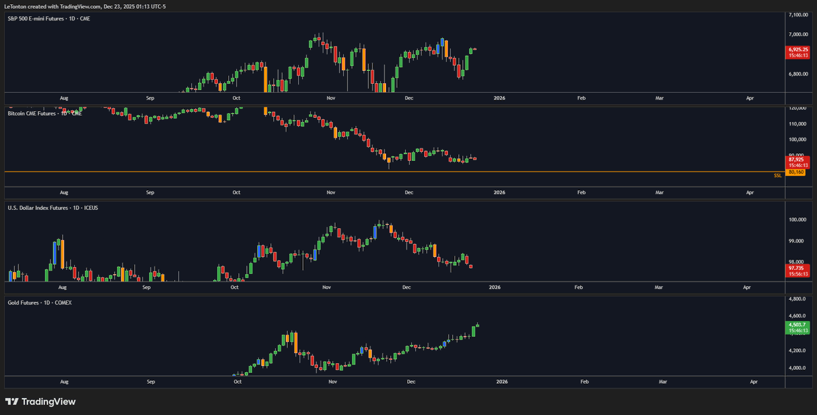The width and height of the screenshot is (817, 415).
Task: Click the 99.000 dollar index axis value
Action: 797,241
